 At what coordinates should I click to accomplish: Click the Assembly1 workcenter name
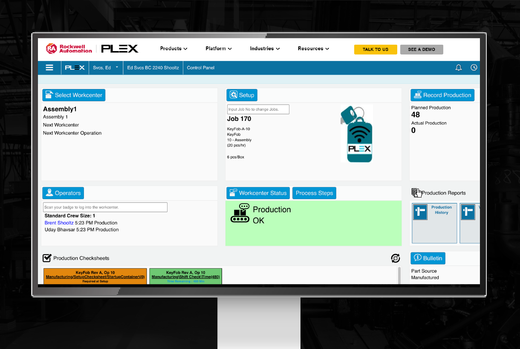(60, 109)
